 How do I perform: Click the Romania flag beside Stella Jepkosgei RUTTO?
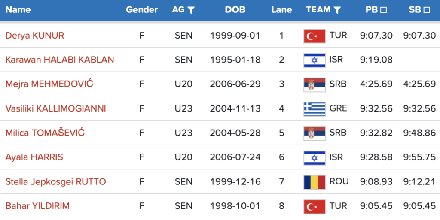pos(314,182)
